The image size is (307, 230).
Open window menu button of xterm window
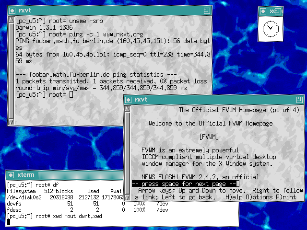tap(11, 175)
